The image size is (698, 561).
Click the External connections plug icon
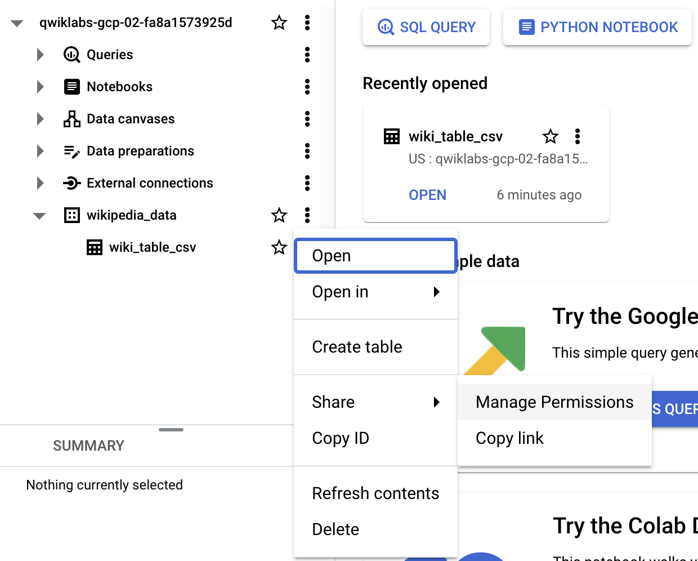point(71,183)
